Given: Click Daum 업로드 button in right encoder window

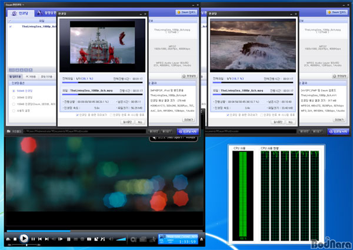Looking at the screenshot, I should (337, 12).
